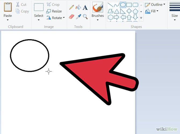Open the Rotate dropdown menu
Viewport: 180px width, 134px height.
[x=55, y=18]
